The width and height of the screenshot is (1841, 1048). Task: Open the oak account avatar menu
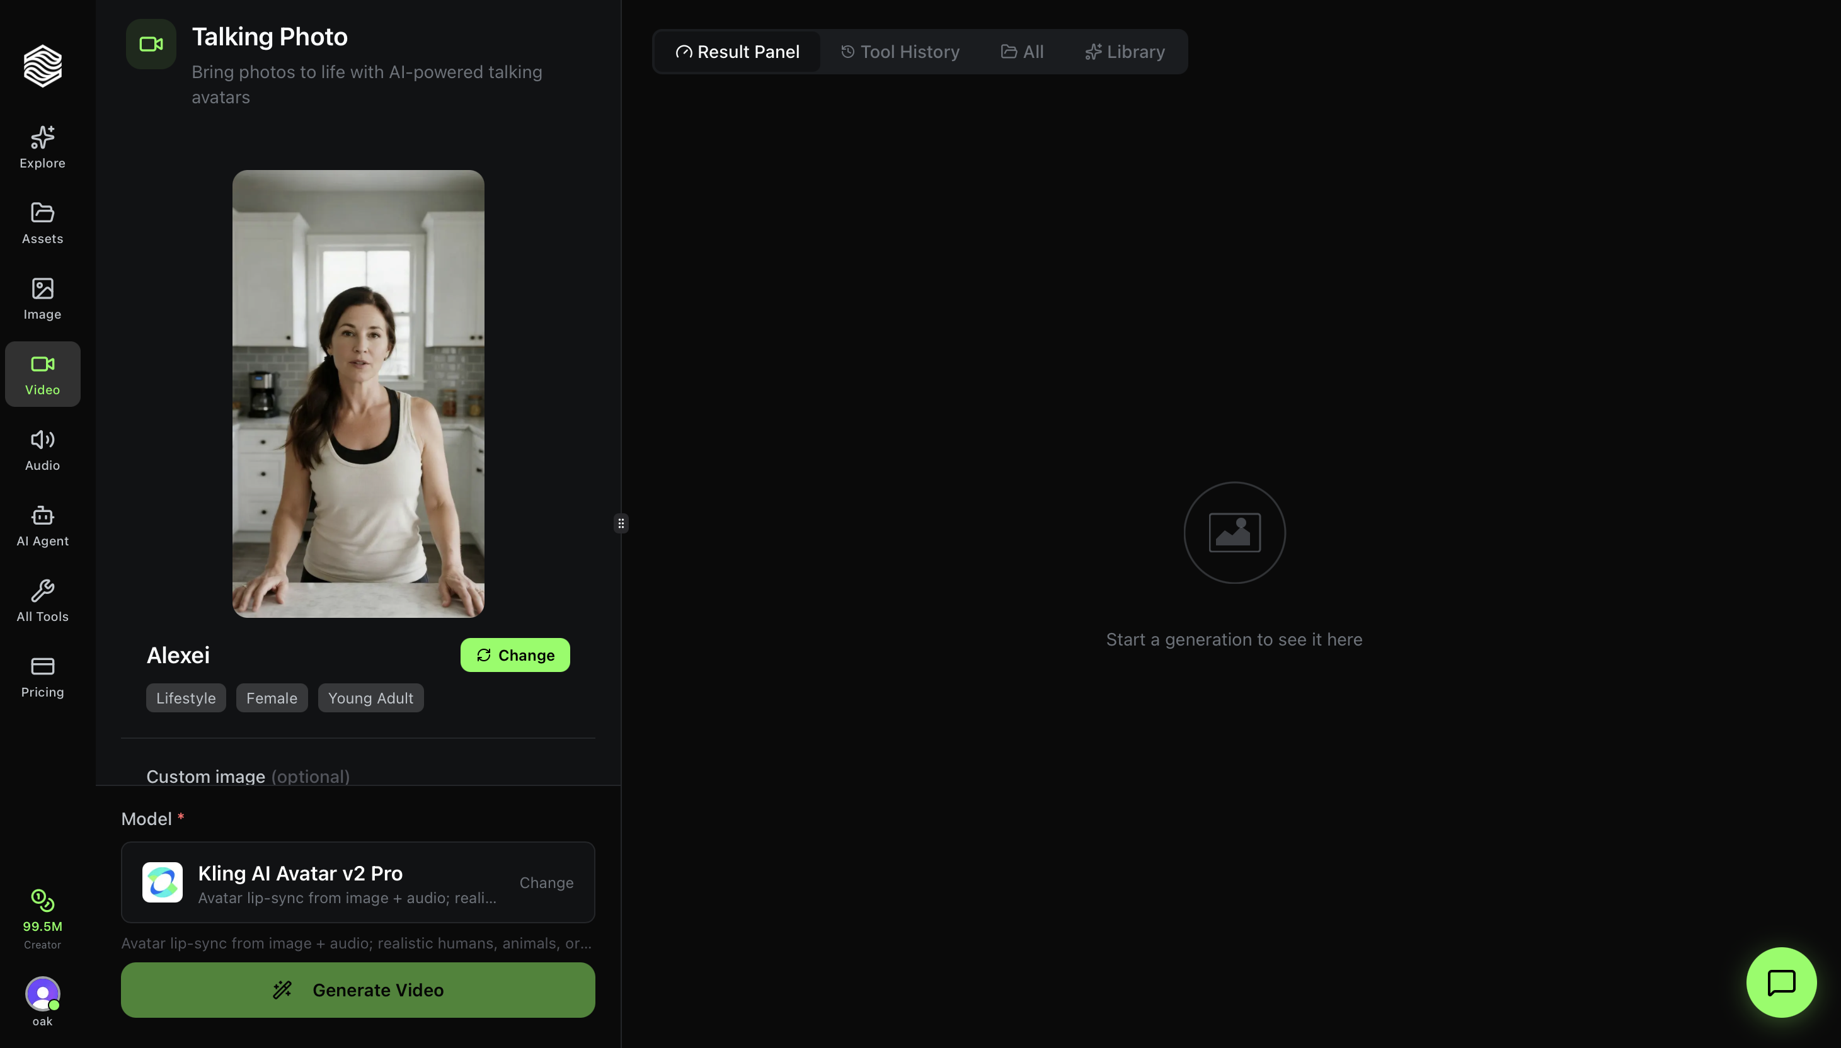point(41,996)
